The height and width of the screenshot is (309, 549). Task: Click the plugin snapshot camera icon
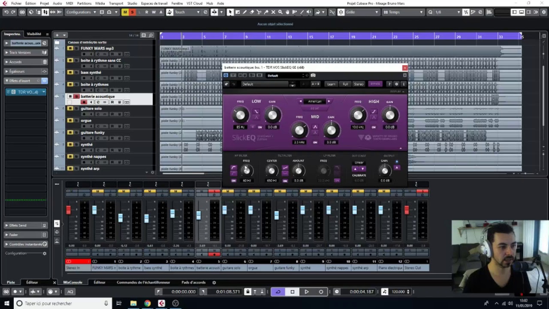tap(313, 76)
